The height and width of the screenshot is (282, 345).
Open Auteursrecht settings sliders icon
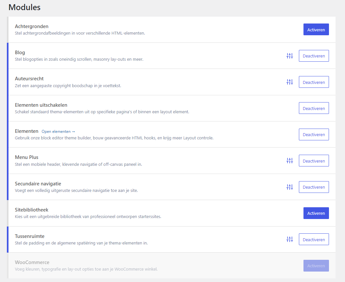[x=289, y=82]
